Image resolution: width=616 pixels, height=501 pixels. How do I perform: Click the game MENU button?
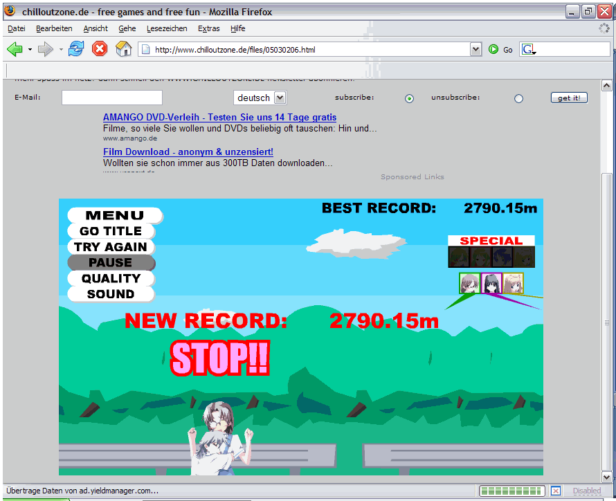click(115, 215)
